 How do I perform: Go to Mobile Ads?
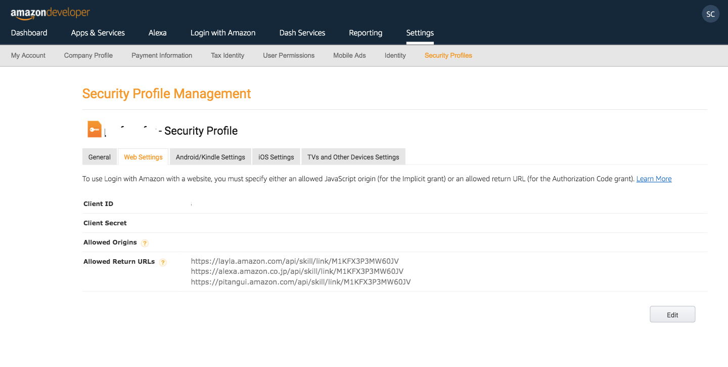point(349,56)
